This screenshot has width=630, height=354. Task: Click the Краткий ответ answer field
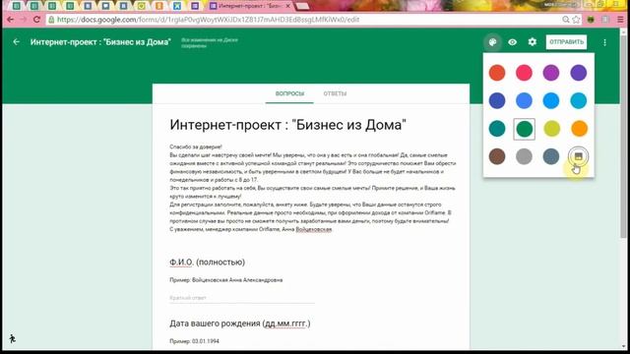[242, 298]
